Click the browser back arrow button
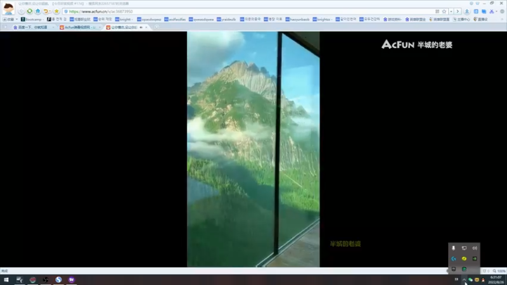Image resolution: width=507 pixels, height=285 pixels. 22,11
